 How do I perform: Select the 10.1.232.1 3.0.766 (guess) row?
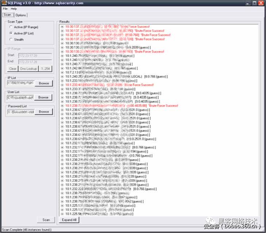109,156
